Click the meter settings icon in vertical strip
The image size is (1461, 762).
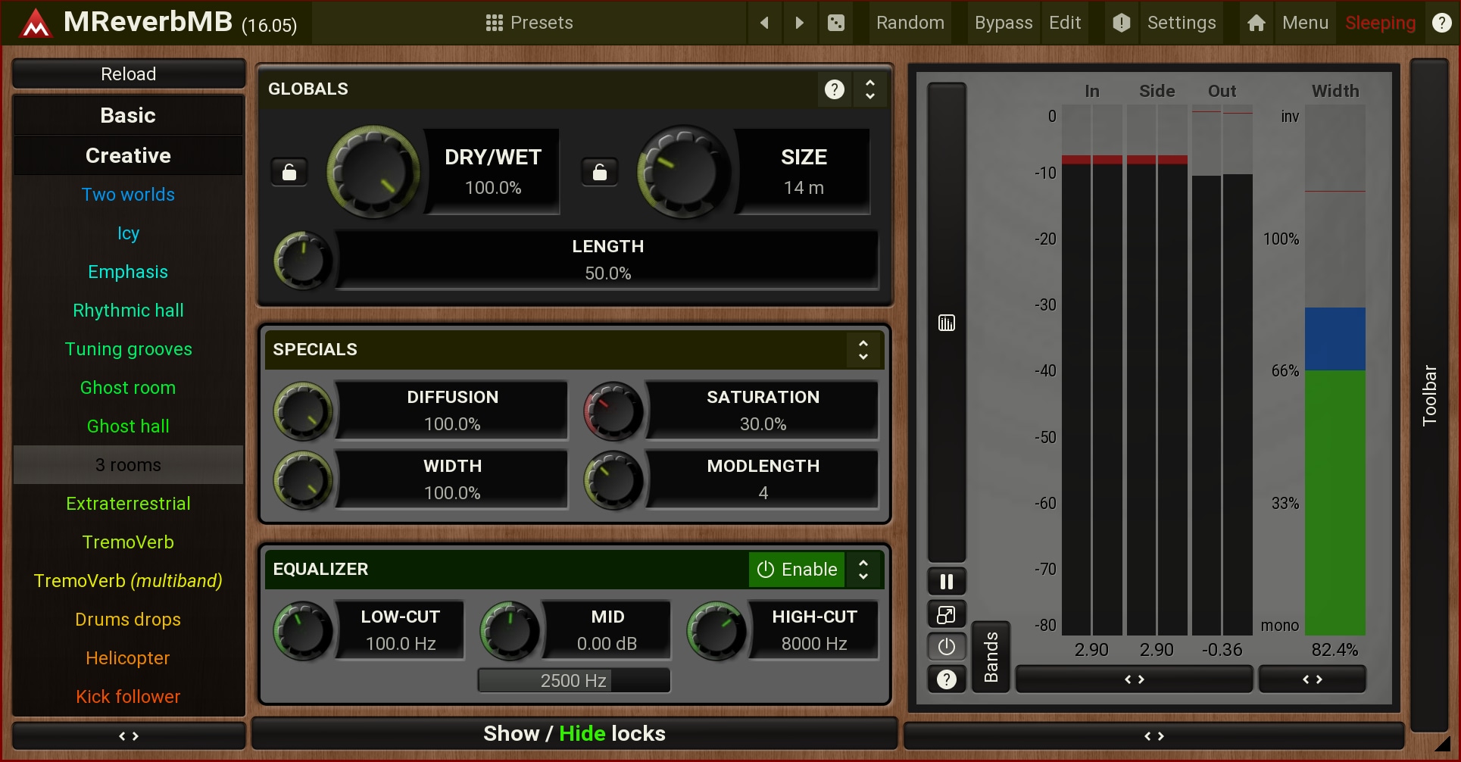[x=947, y=323]
